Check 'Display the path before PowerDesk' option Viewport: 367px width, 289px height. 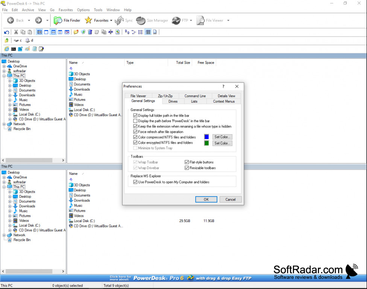pyautogui.click(x=135, y=121)
